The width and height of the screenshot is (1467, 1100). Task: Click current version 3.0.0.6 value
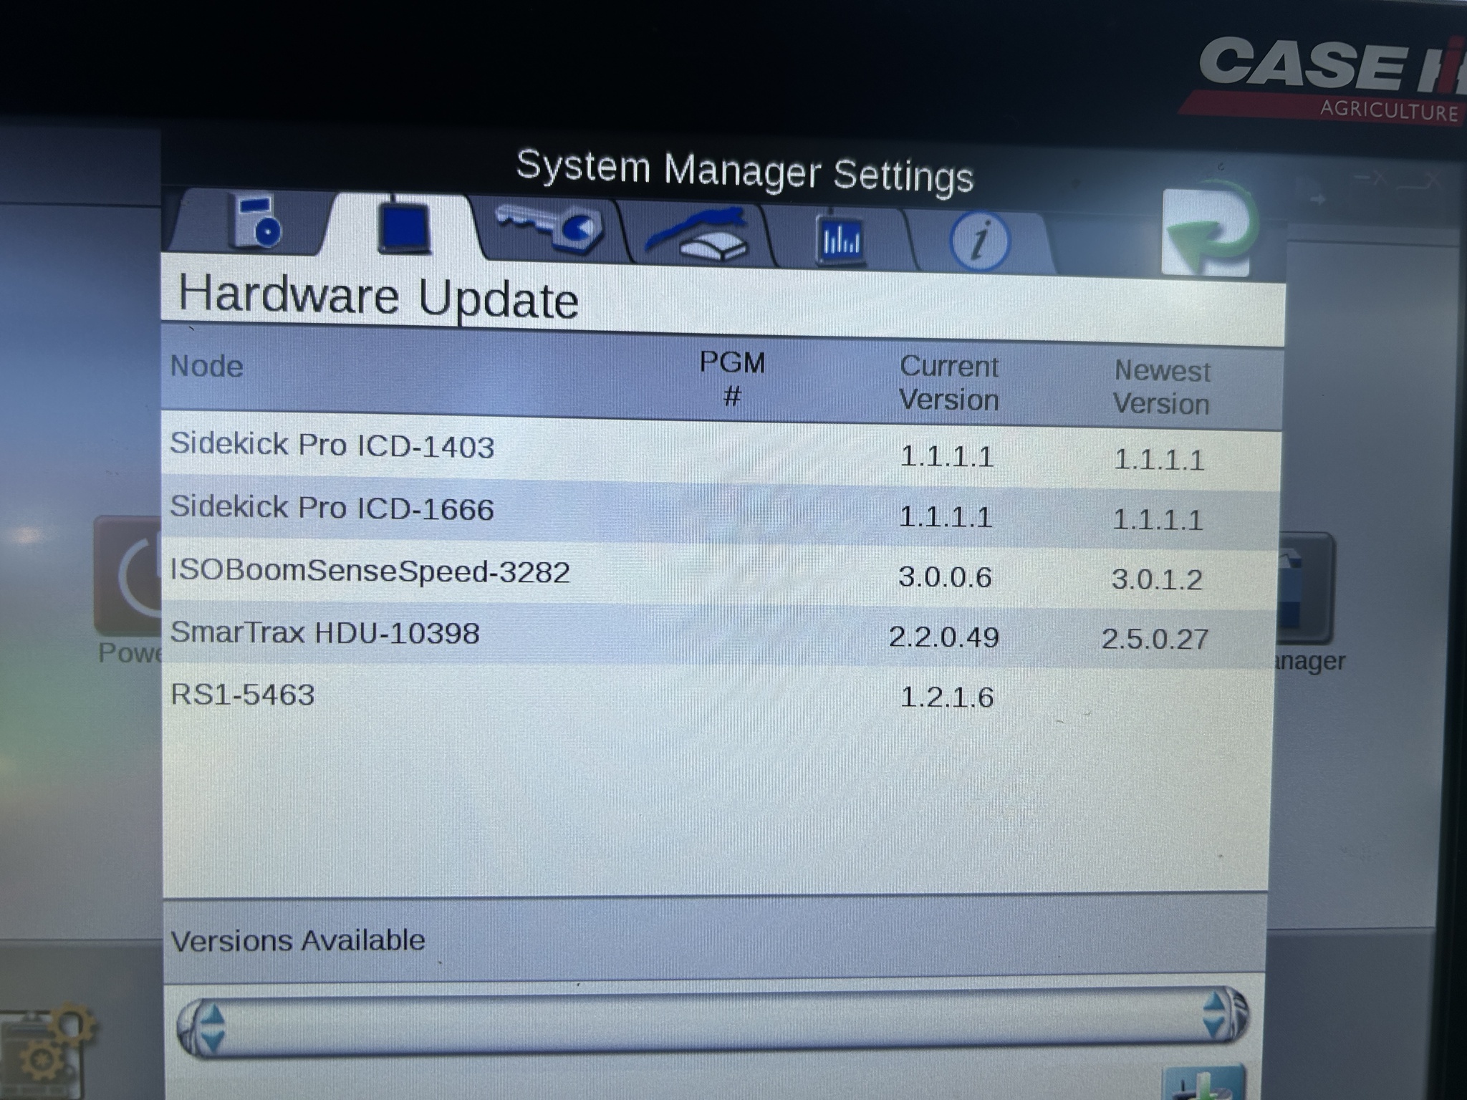point(946,576)
